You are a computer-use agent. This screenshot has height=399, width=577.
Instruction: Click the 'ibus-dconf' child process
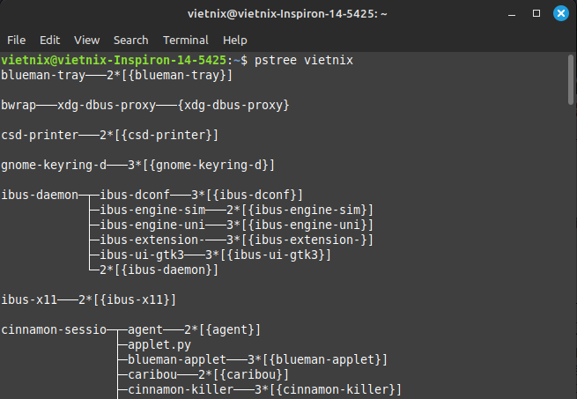pos(135,195)
